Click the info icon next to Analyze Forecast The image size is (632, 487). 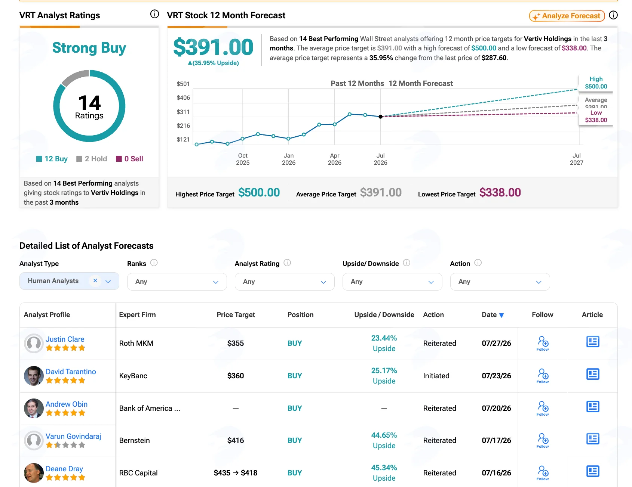tap(613, 15)
